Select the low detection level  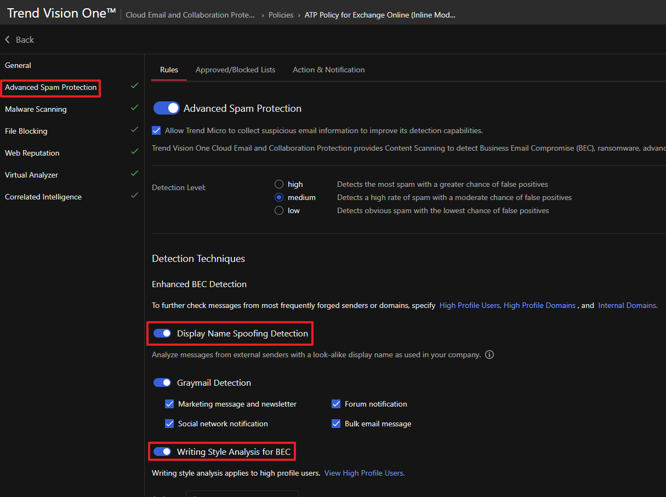click(x=279, y=210)
